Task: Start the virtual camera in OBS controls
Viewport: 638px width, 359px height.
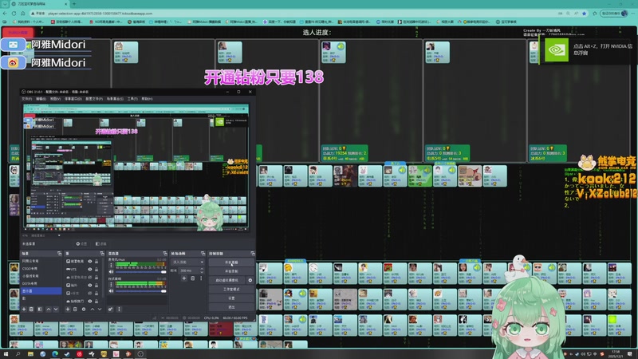Action: [227, 280]
